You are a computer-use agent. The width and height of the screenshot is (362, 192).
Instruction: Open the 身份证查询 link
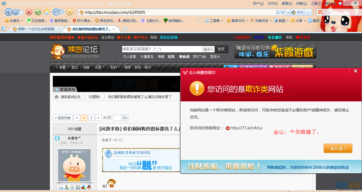169,37
